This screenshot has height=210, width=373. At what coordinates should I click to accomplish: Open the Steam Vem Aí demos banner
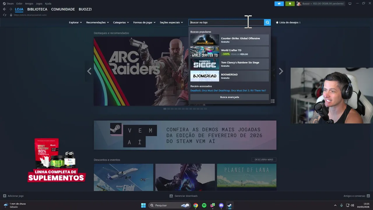point(185,135)
